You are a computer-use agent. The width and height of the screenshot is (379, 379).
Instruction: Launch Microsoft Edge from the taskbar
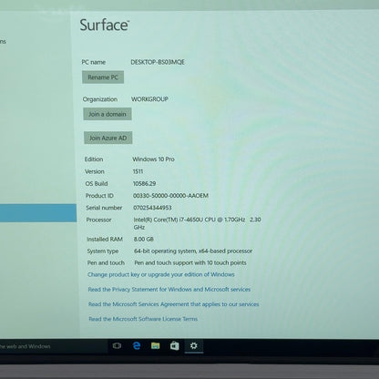tap(137, 345)
